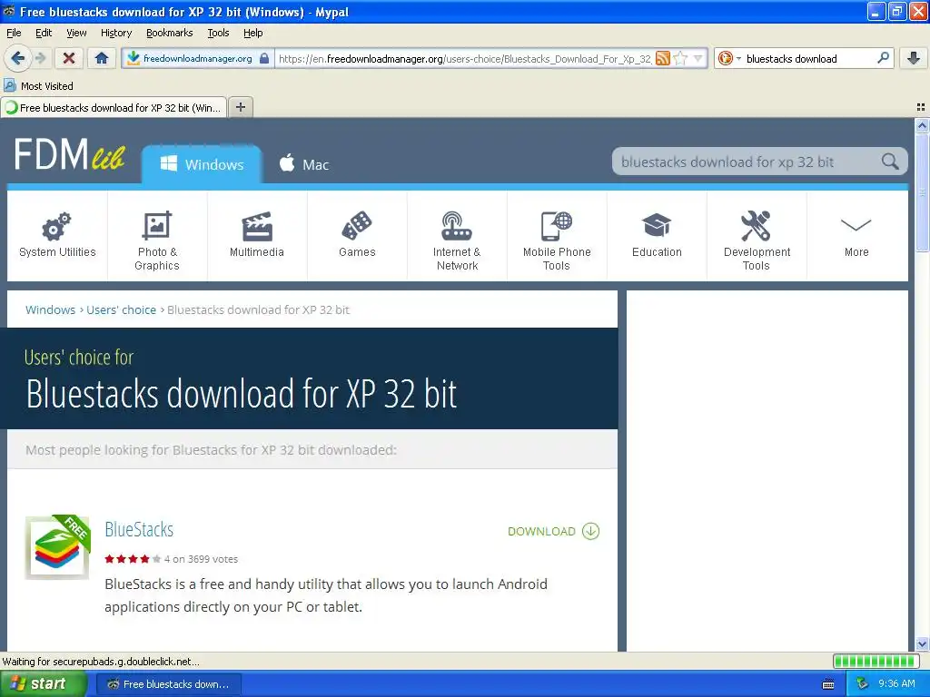Open the Education category
This screenshot has width=930, height=697.
coord(657,235)
